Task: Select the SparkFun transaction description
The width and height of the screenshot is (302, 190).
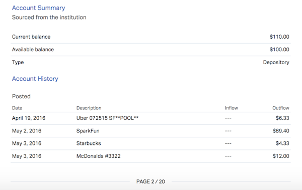Action: pyautogui.click(x=88, y=131)
